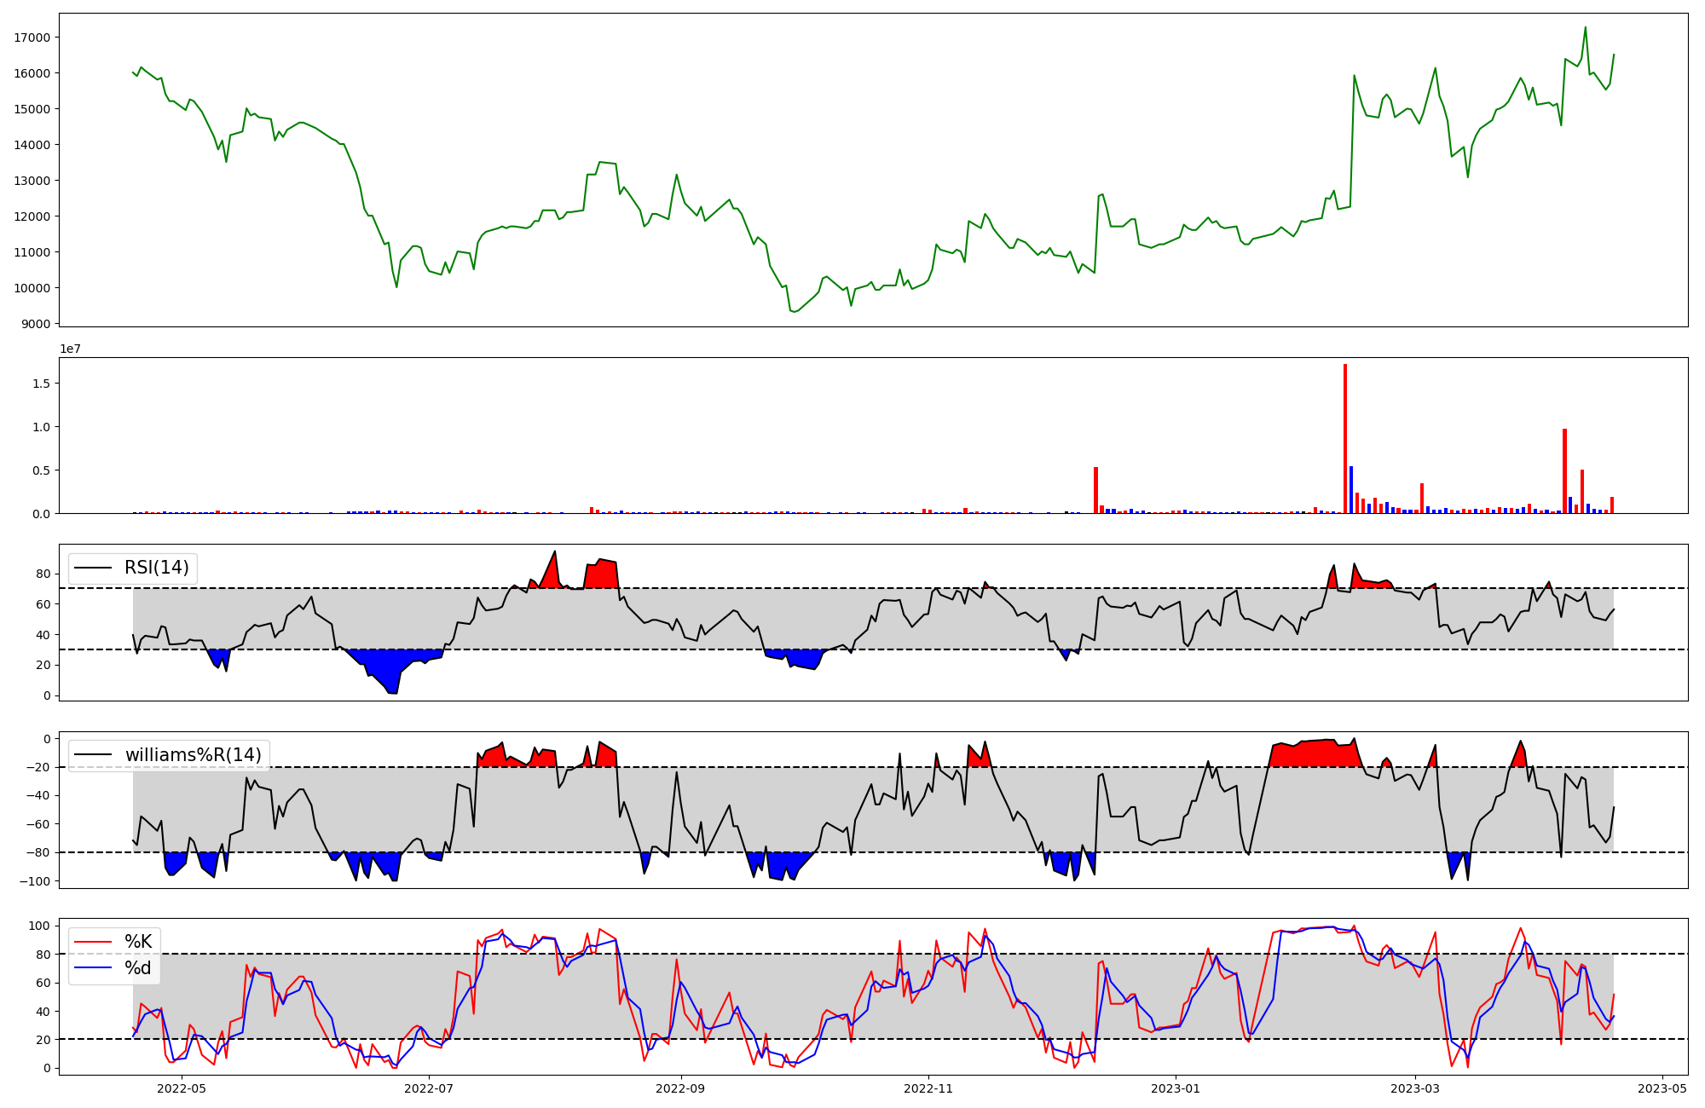Select the 2022-05 date axis label
Screen dimensions: 1705x1108
pyautogui.click(x=182, y=1088)
